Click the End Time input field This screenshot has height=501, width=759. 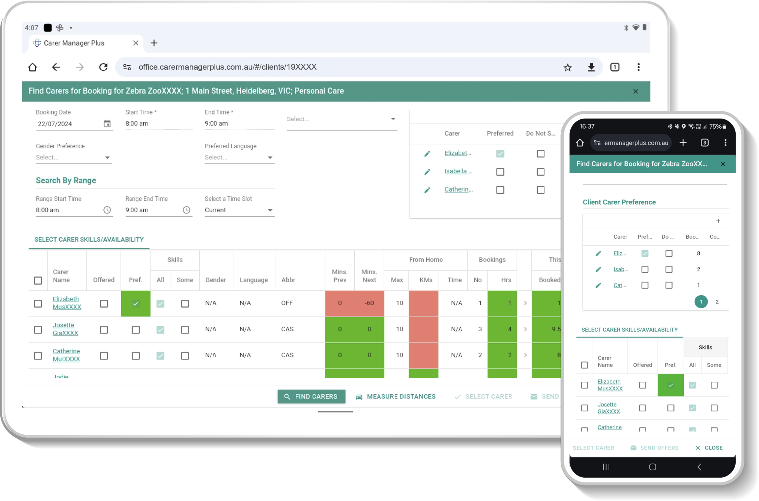(239, 123)
